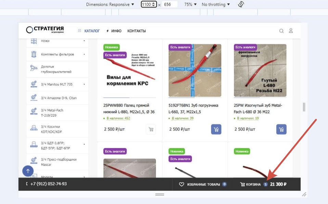The height and width of the screenshot is (204, 328).
Task: Click the viewport height field 656
Action: pyautogui.click(x=170, y=4)
